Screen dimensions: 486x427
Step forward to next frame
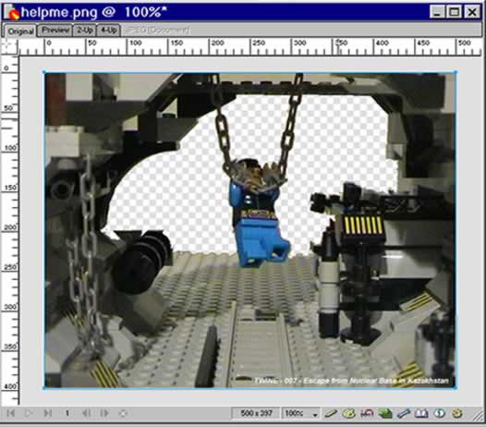104,413
